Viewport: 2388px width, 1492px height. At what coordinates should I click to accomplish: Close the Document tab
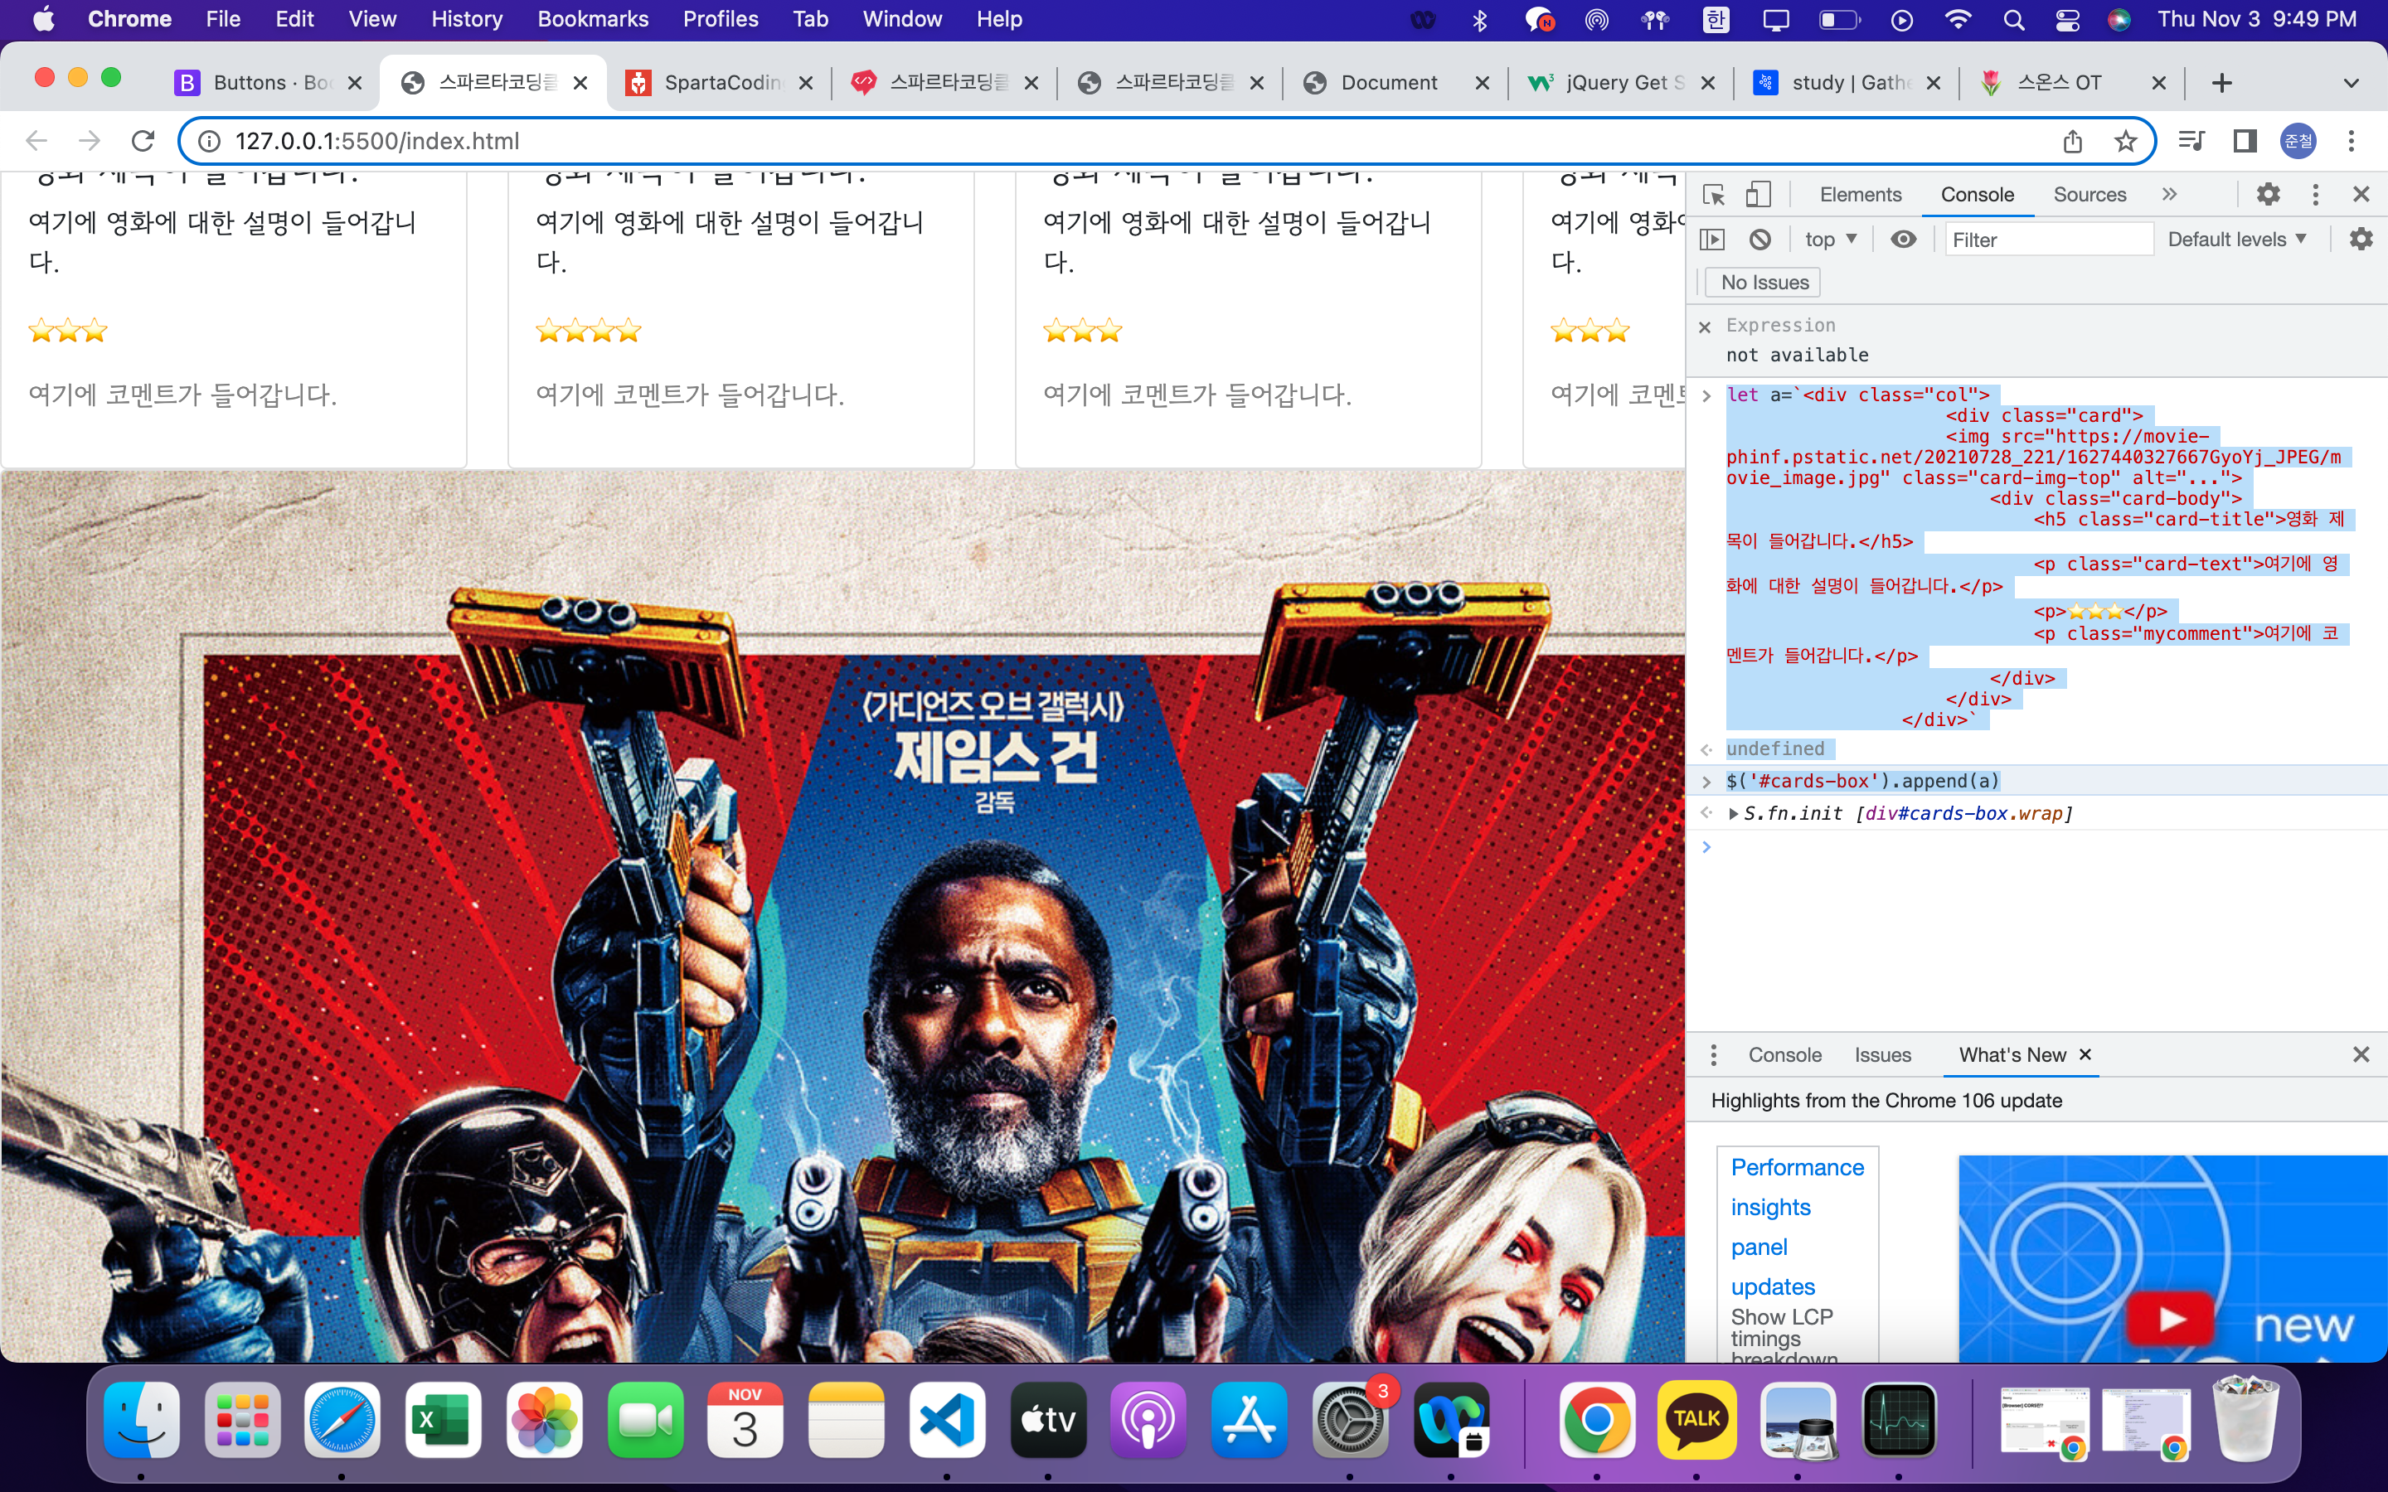coord(1481,83)
